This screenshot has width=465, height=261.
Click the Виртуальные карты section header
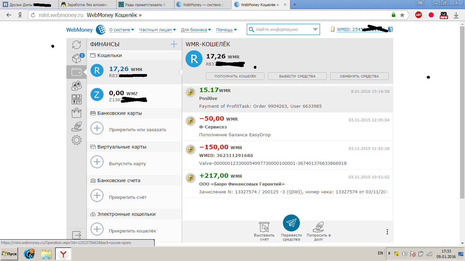[134, 147]
